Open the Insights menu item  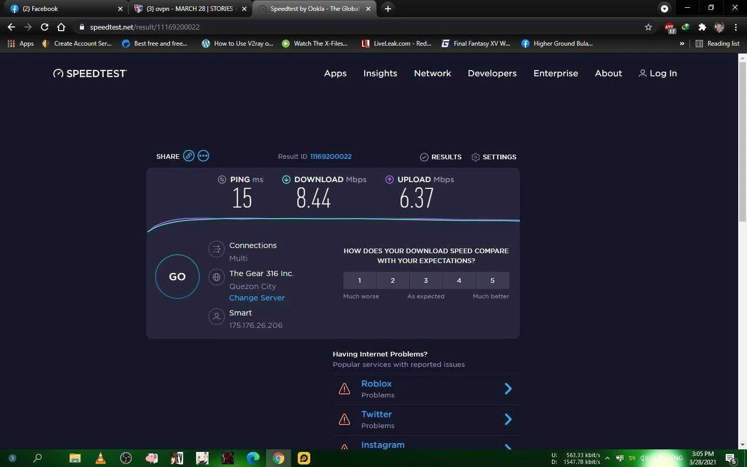click(380, 73)
